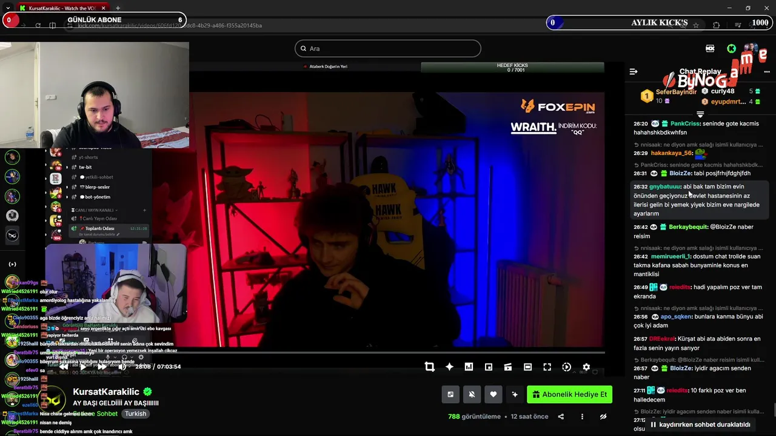Open a new browser tab

118,8
